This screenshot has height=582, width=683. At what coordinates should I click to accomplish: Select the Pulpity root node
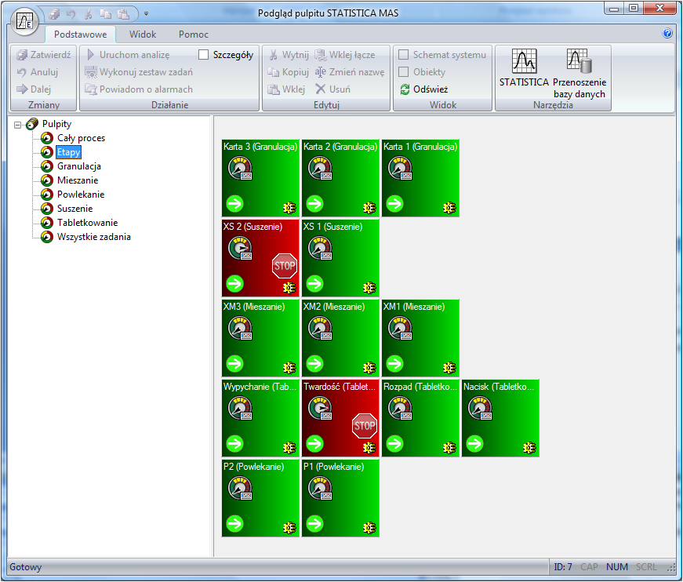[x=56, y=124]
